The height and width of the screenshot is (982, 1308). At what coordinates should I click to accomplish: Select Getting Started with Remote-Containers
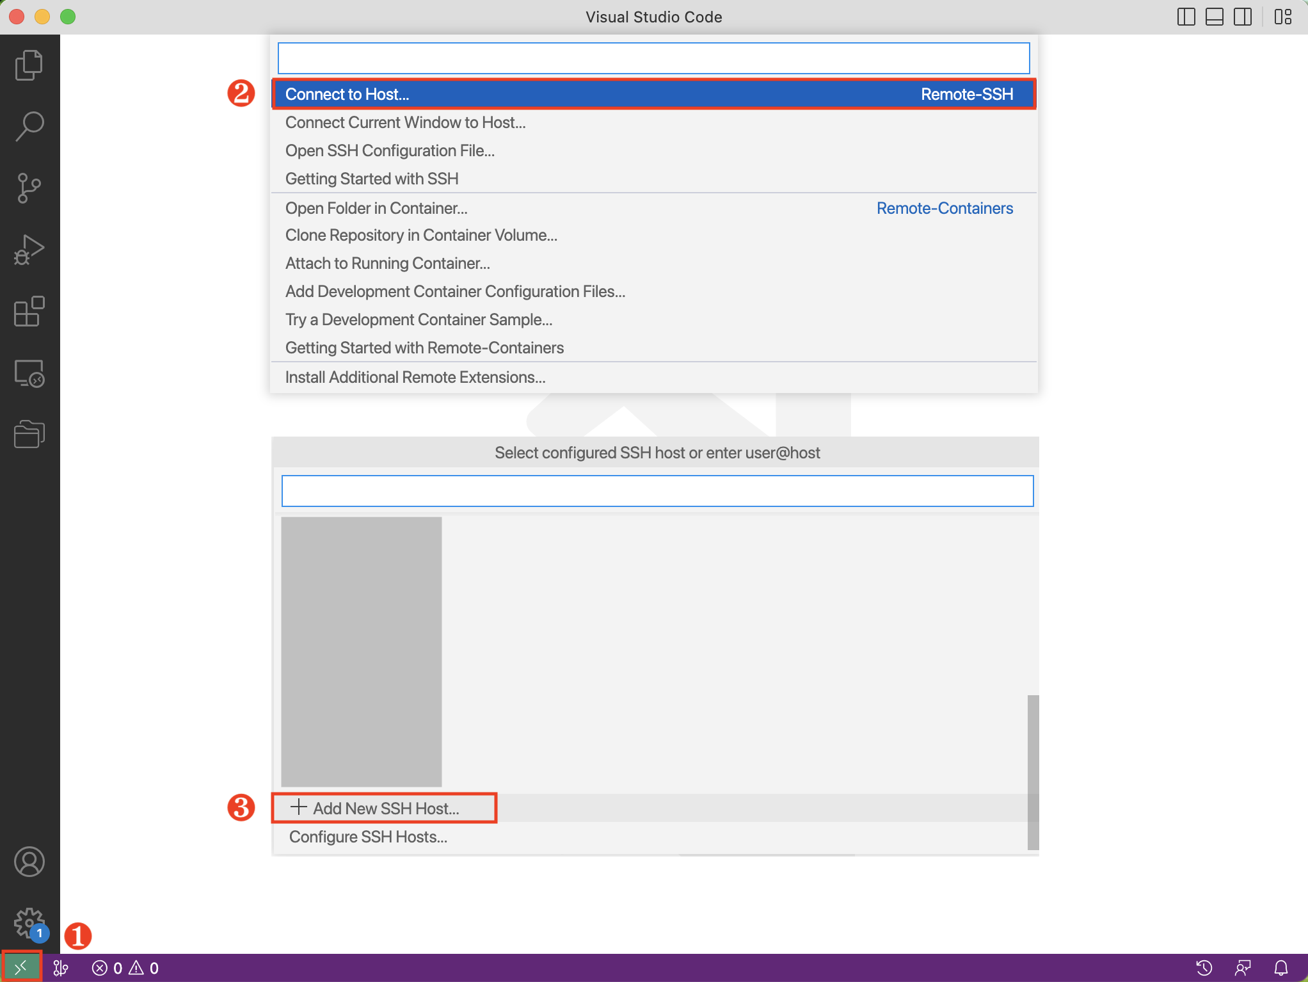(654, 348)
